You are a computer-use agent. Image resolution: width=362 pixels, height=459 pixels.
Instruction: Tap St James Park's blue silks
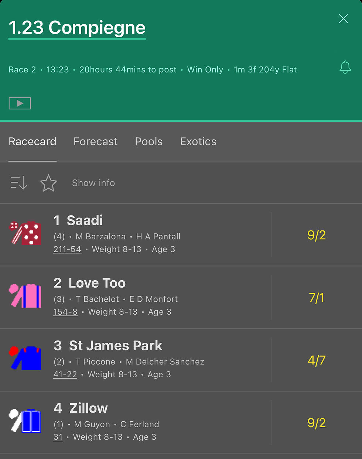pyautogui.click(x=25, y=358)
